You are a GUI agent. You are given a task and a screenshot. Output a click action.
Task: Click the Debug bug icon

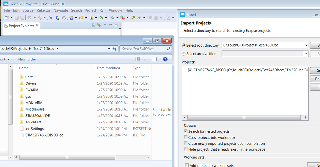[112, 18]
